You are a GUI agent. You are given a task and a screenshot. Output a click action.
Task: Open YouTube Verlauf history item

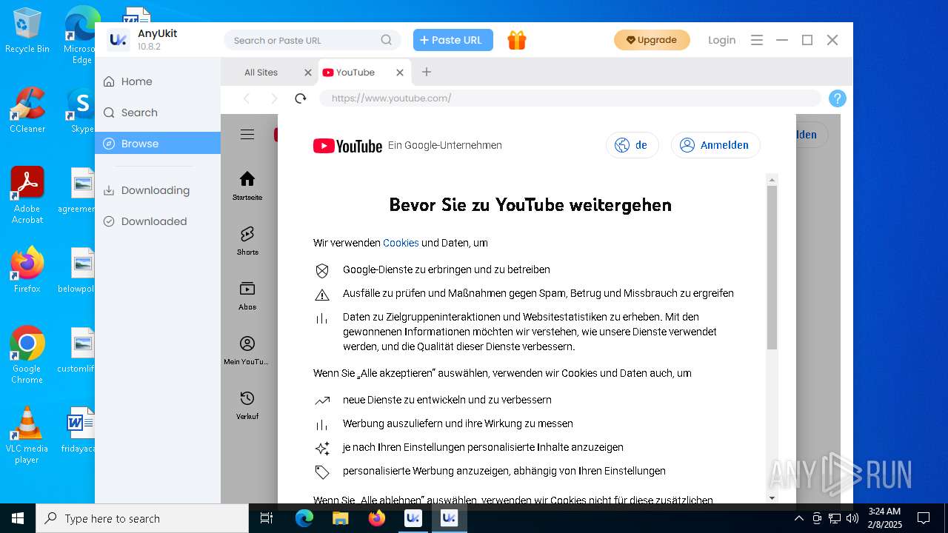click(247, 405)
